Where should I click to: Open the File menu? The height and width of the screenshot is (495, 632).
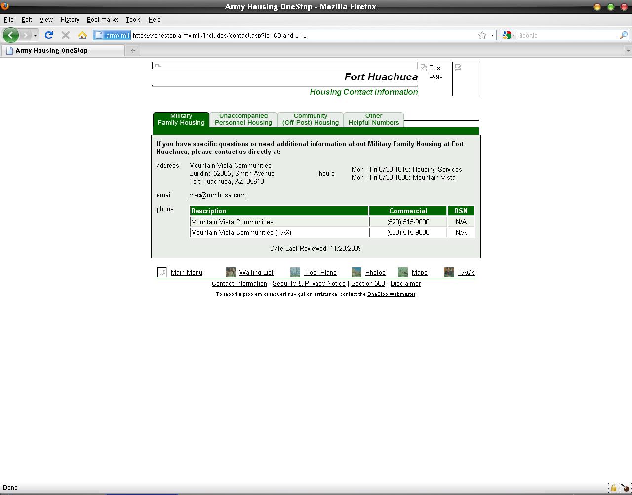8,20
